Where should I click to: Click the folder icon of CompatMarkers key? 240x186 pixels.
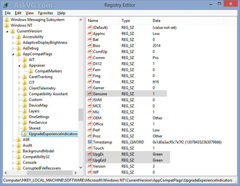pos(30,71)
